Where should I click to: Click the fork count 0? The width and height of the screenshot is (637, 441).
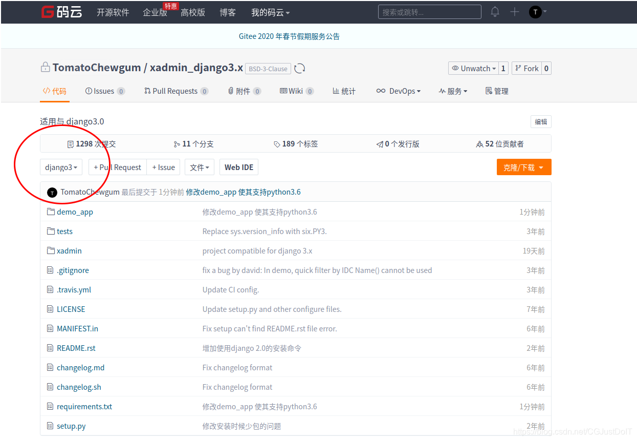(x=546, y=68)
